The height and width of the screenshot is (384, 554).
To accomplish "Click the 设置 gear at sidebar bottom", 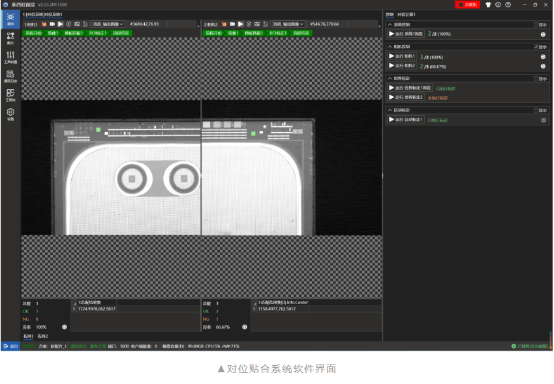I will 10,112.
